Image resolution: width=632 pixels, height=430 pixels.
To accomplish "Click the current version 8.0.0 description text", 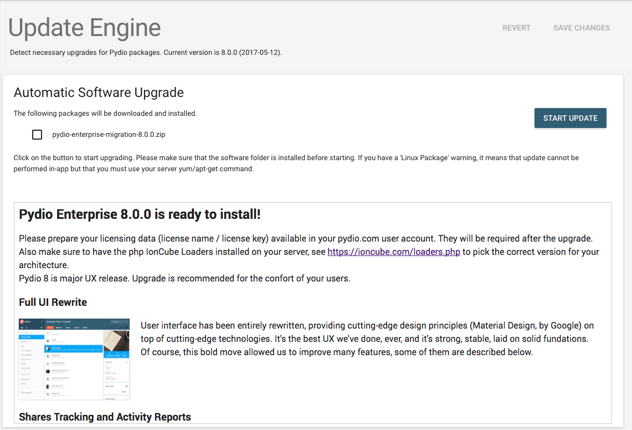I will pos(146,53).
